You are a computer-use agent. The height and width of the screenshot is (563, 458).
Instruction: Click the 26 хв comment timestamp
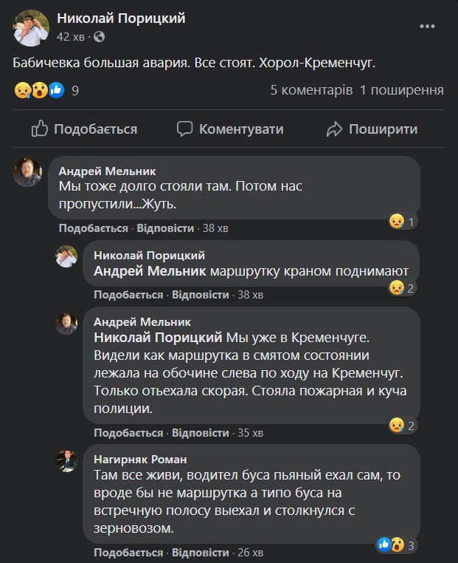(x=251, y=553)
